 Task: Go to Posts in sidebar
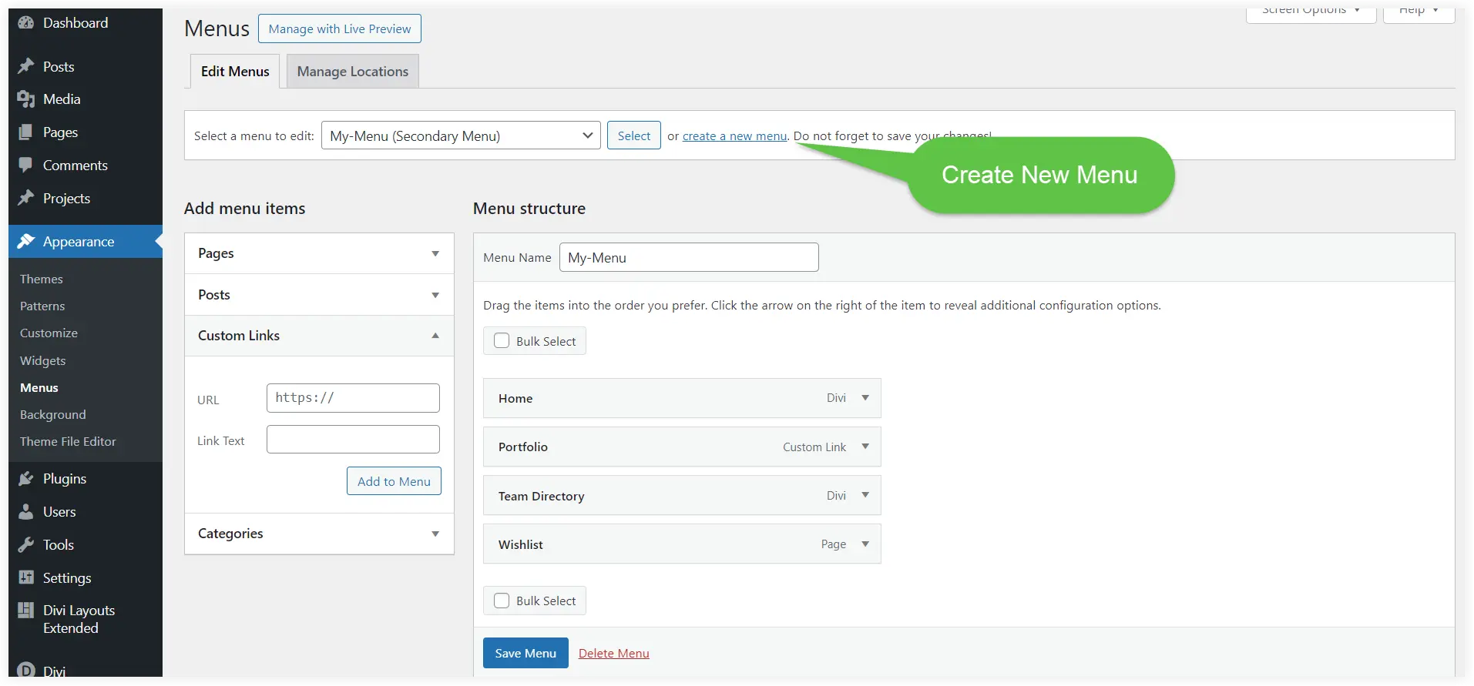click(59, 67)
